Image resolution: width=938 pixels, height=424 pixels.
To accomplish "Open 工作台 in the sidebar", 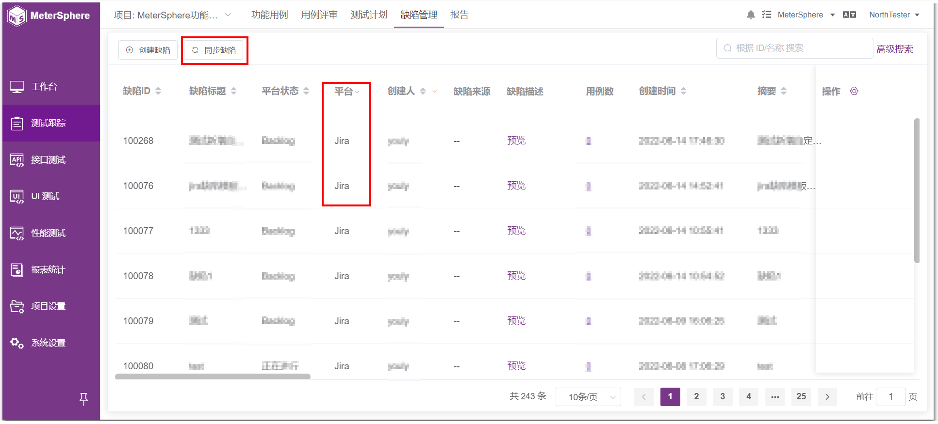I will click(x=51, y=87).
